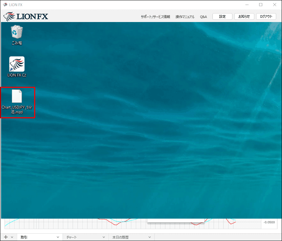Open the ごみ箱 recycle bin icon
Viewport: 282px width, 241px height.
pyautogui.click(x=17, y=35)
